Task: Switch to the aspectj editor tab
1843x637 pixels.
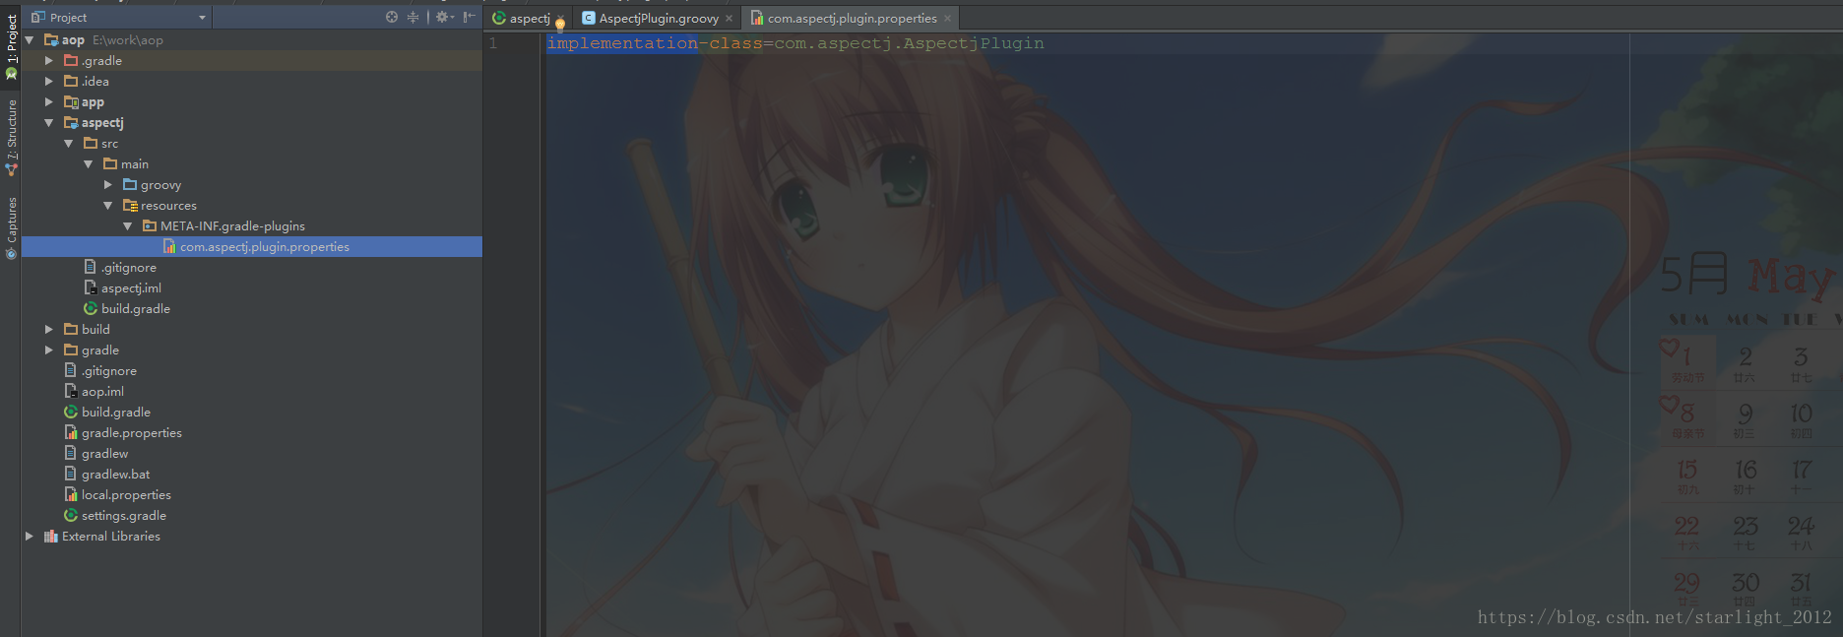Action: point(529,18)
